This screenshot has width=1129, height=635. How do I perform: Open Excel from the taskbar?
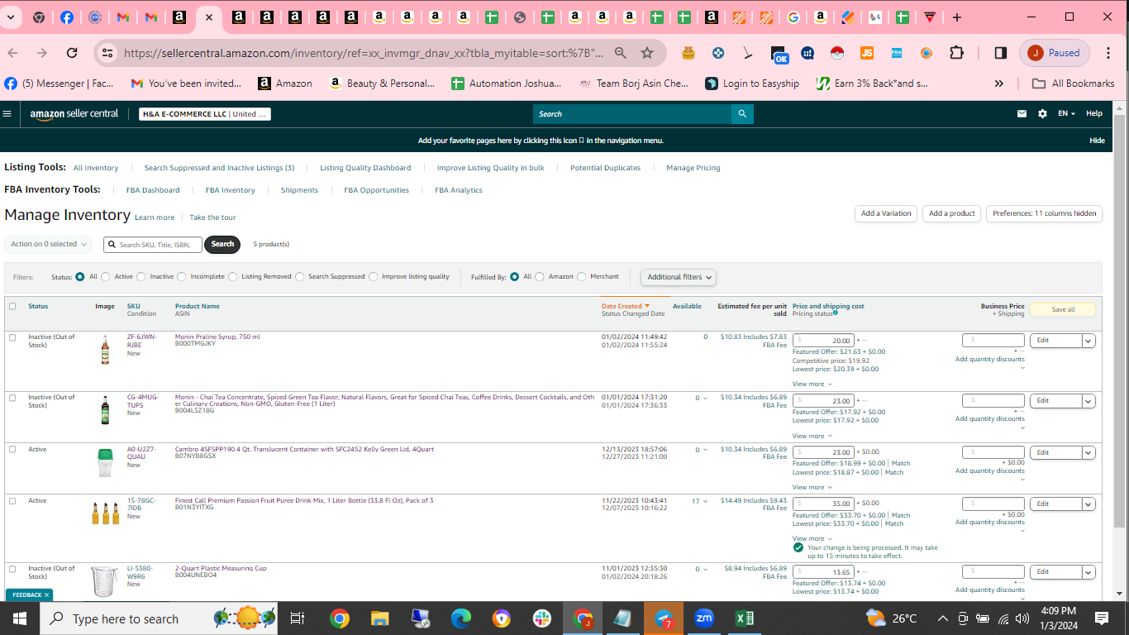[x=744, y=618]
